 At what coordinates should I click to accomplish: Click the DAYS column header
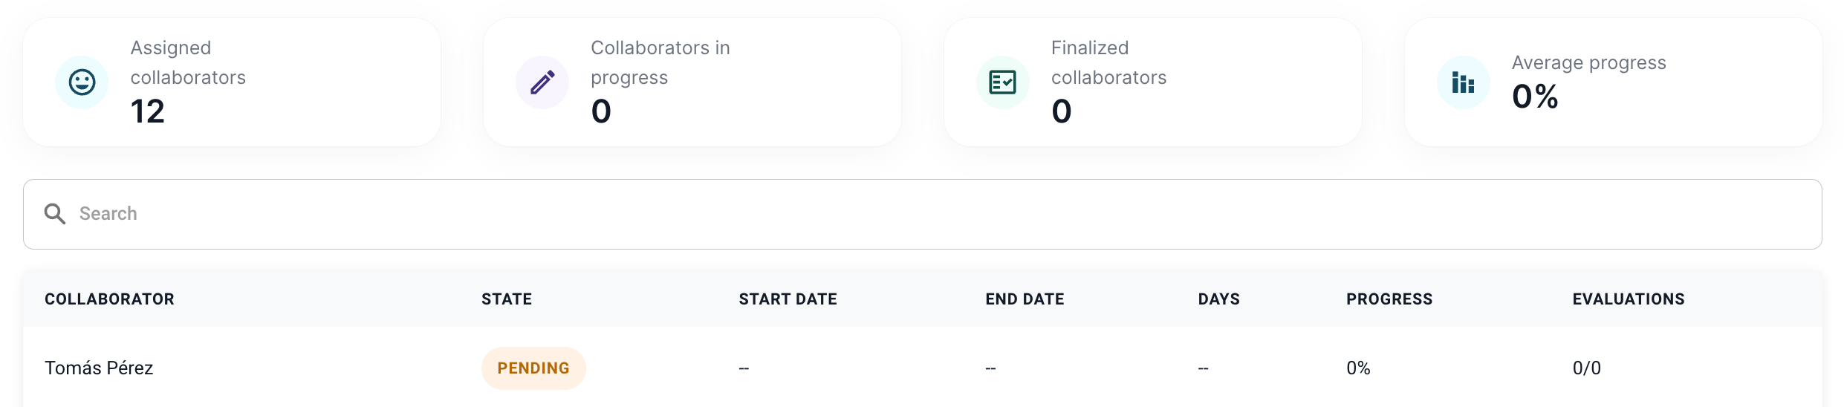click(1218, 299)
